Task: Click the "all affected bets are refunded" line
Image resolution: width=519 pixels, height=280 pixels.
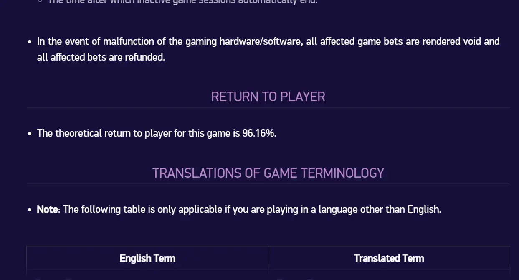Action: pyautogui.click(x=101, y=57)
